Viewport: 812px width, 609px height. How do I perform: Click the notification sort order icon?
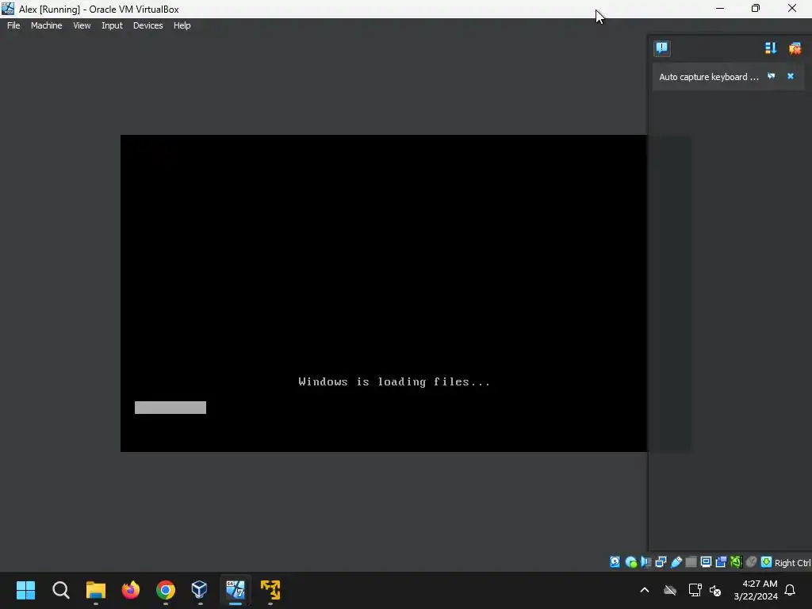pos(771,48)
